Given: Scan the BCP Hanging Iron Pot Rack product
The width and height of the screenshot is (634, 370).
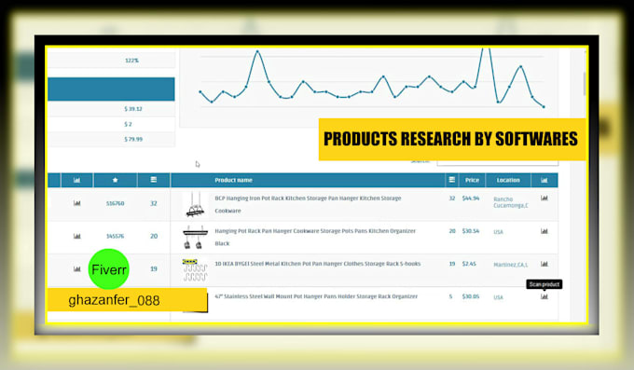Looking at the screenshot, I should 544,198.
